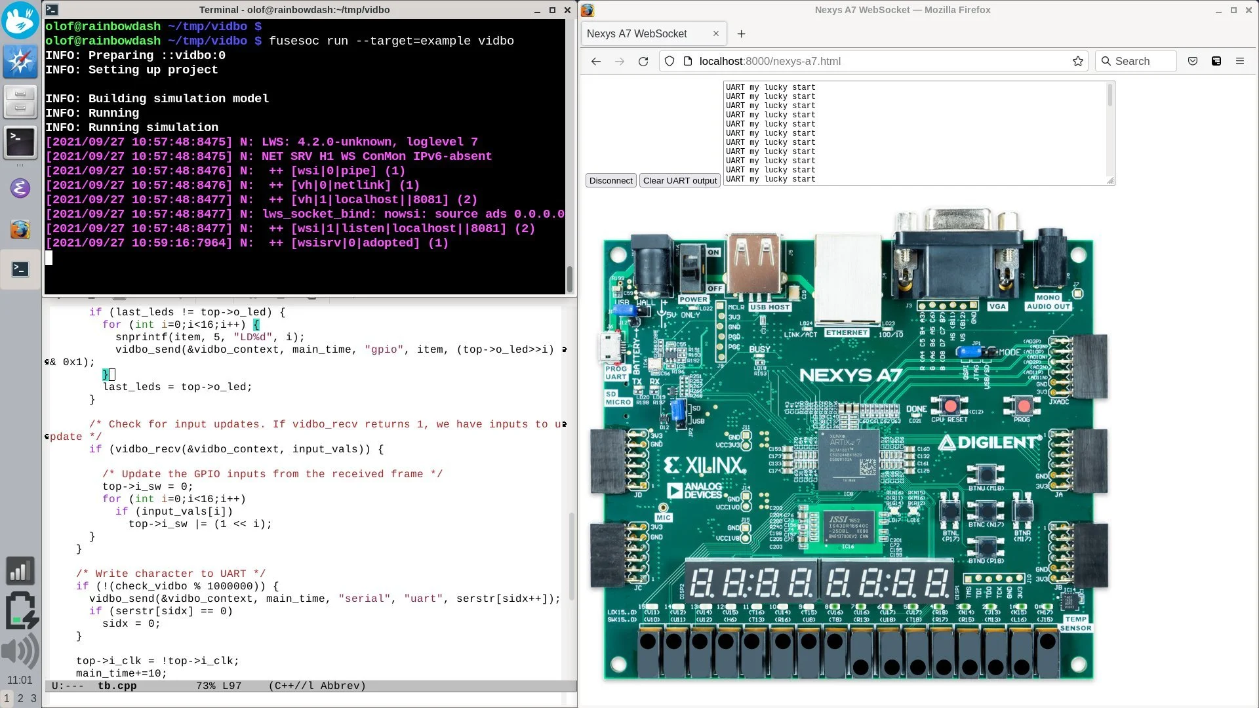Open the system monitor chart icon
This screenshot has height=708, width=1259.
point(20,570)
